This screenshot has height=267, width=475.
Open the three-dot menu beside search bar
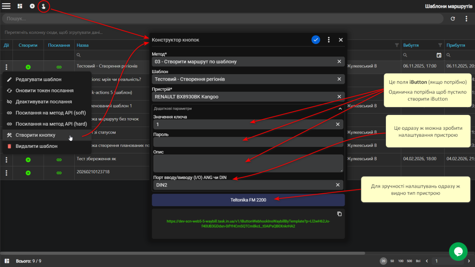pyautogui.click(x=466, y=19)
